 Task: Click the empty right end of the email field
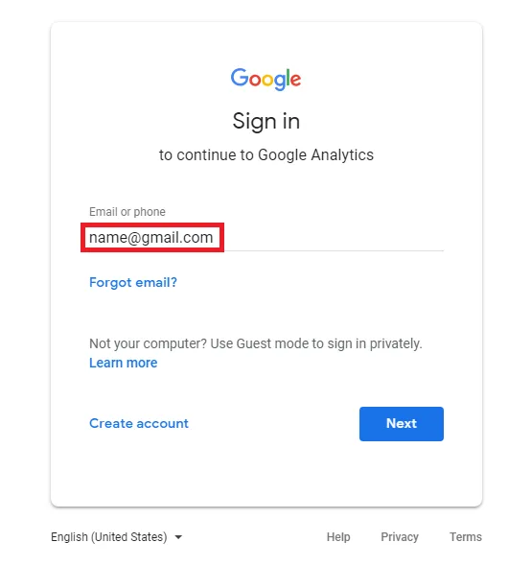pyautogui.click(x=334, y=238)
